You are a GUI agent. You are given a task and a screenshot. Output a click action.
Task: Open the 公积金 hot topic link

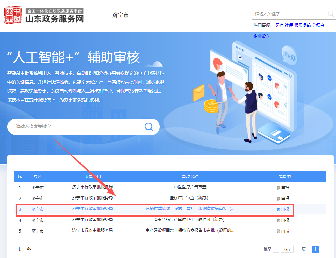(x=318, y=25)
